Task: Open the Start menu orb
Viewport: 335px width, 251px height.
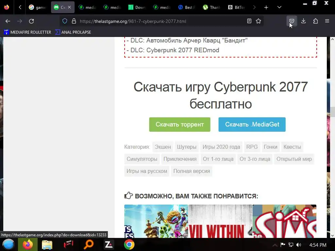Action: [x=9, y=244]
